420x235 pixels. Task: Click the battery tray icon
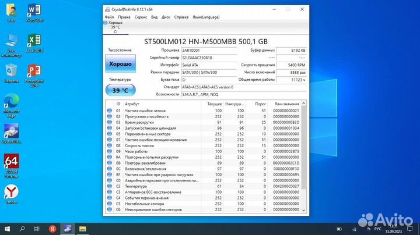[x=339, y=229]
